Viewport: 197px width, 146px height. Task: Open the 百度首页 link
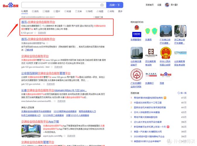click(x=150, y=5)
